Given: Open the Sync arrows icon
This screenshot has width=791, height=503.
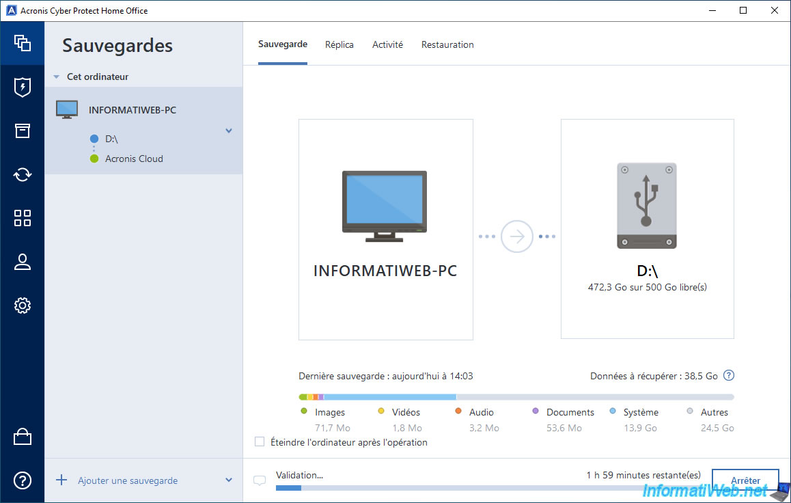Looking at the screenshot, I should coord(22,174).
